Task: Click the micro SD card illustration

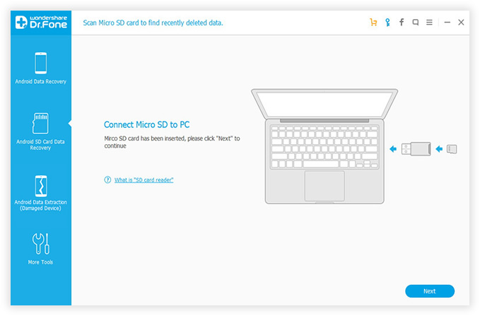Action: coord(452,149)
